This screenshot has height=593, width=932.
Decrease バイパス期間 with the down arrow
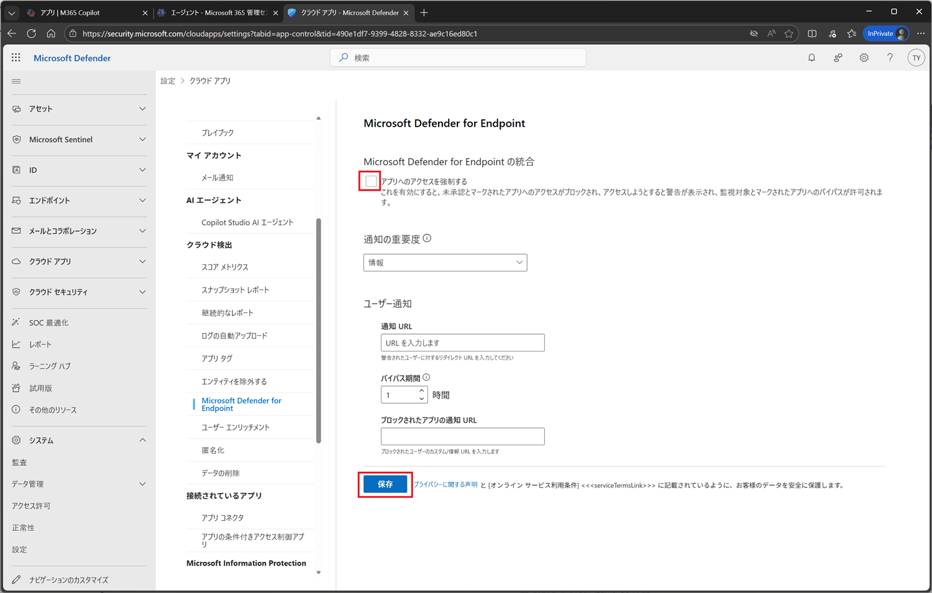pyautogui.click(x=421, y=399)
